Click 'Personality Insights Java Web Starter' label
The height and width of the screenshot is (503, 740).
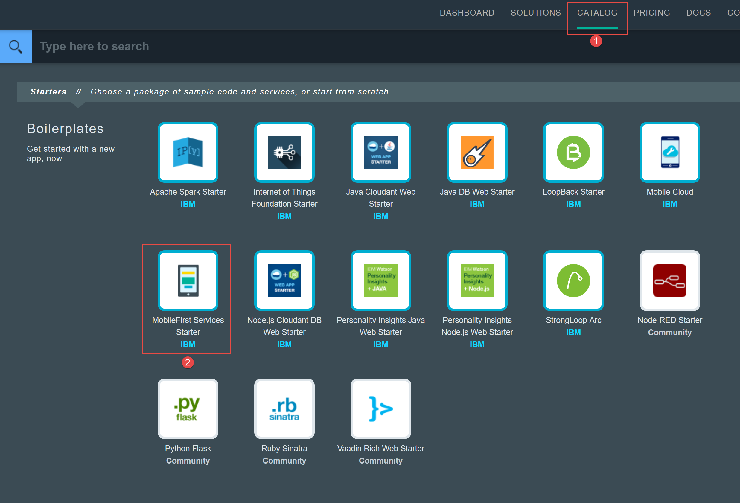[x=381, y=326]
